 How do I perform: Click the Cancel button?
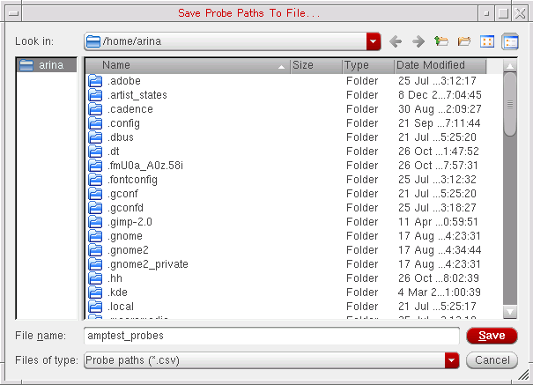pos(492,360)
